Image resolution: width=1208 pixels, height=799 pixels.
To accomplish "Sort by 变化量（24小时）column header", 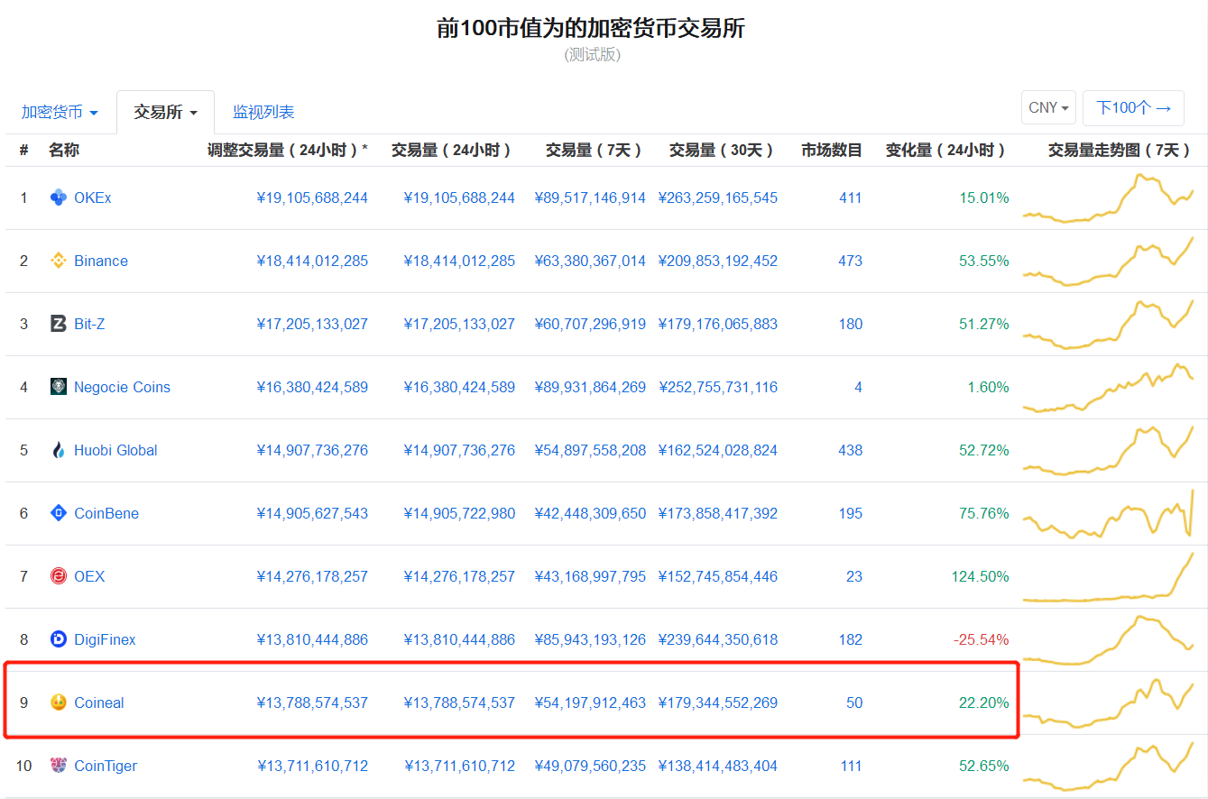I will 947,151.
